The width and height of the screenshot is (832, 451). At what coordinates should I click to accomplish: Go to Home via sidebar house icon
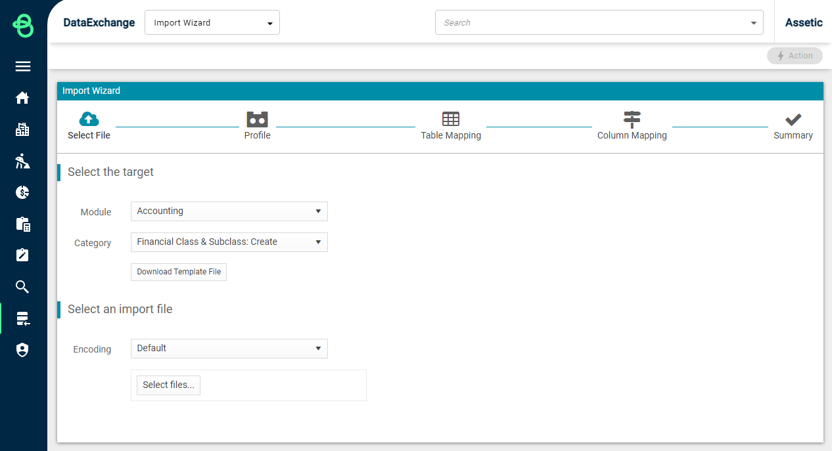click(x=22, y=98)
